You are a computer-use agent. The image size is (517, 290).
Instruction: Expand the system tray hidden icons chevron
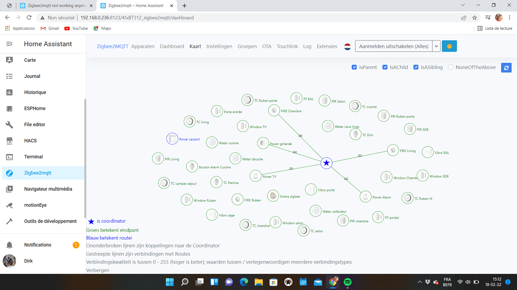pos(420,282)
